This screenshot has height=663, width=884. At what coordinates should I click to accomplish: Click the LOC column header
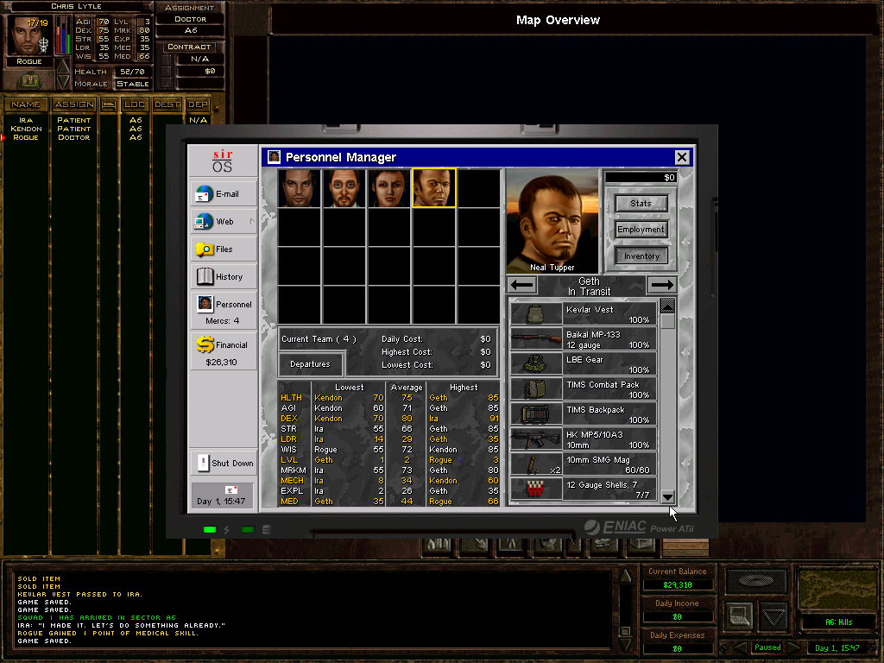coord(135,104)
